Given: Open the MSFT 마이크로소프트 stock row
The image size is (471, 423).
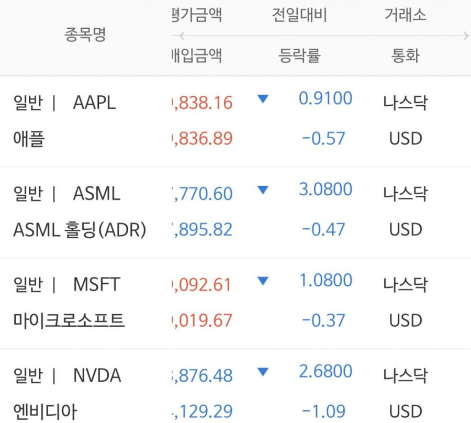Looking at the screenshot, I should click(x=235, y=304).
